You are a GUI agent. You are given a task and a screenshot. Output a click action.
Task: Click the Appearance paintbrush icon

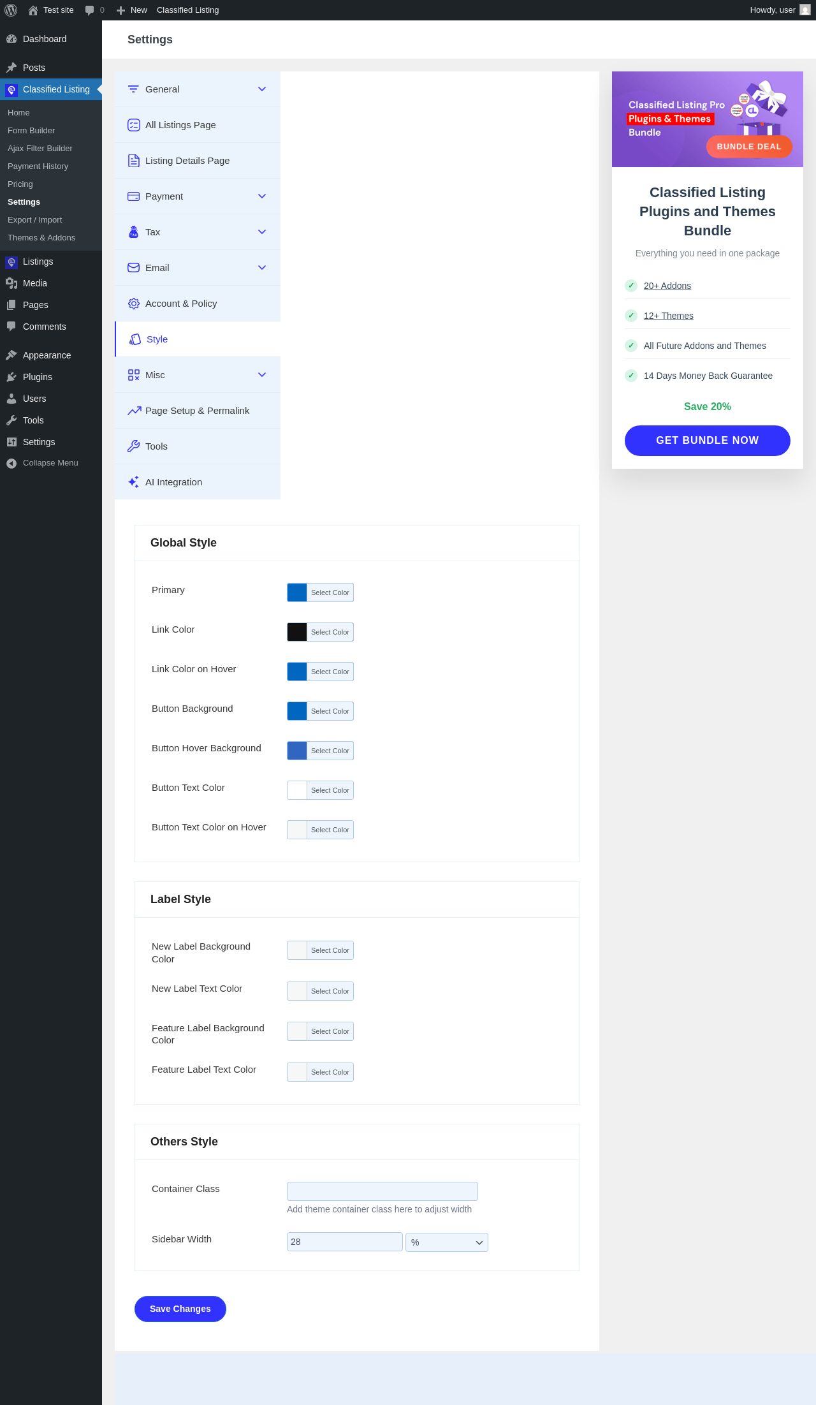click(11, 355)
